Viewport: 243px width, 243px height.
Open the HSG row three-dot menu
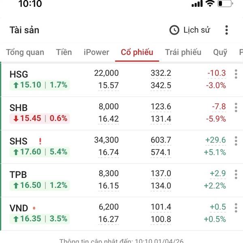[x=236, y=74]
